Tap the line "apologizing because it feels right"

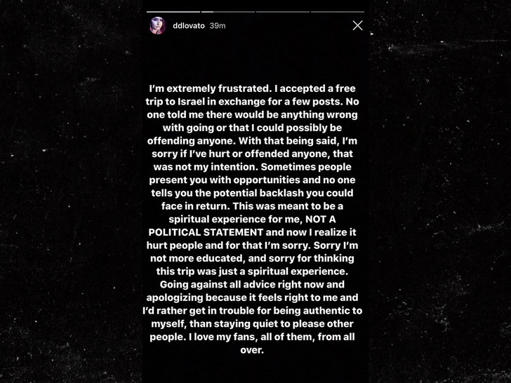[x=252, y=297]
